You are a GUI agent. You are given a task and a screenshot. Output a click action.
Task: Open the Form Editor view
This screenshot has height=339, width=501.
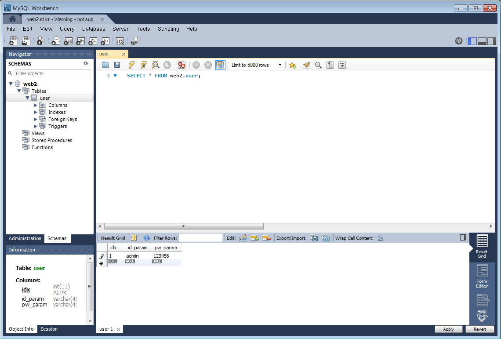pos(482,276)
